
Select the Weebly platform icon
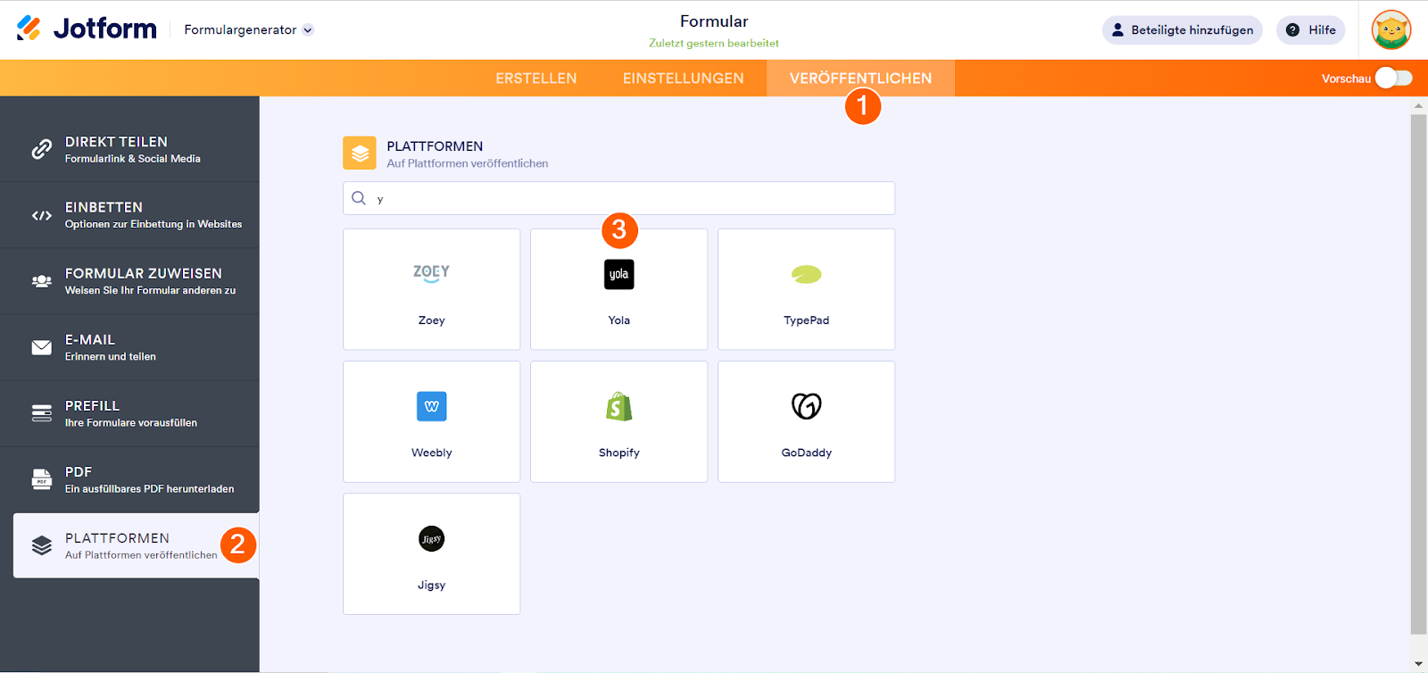(x=432, y=406)
